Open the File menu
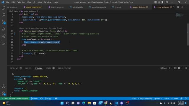 [8, 2]
